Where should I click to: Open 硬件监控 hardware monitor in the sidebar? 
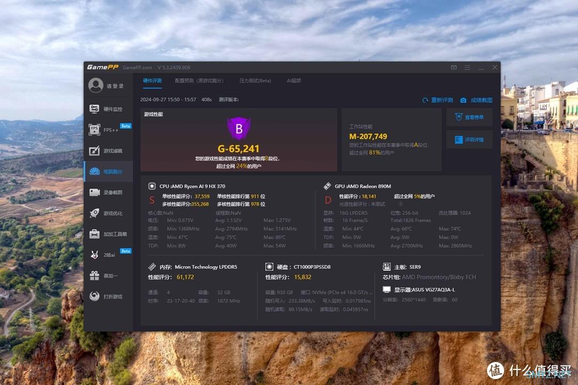(108, 109)
